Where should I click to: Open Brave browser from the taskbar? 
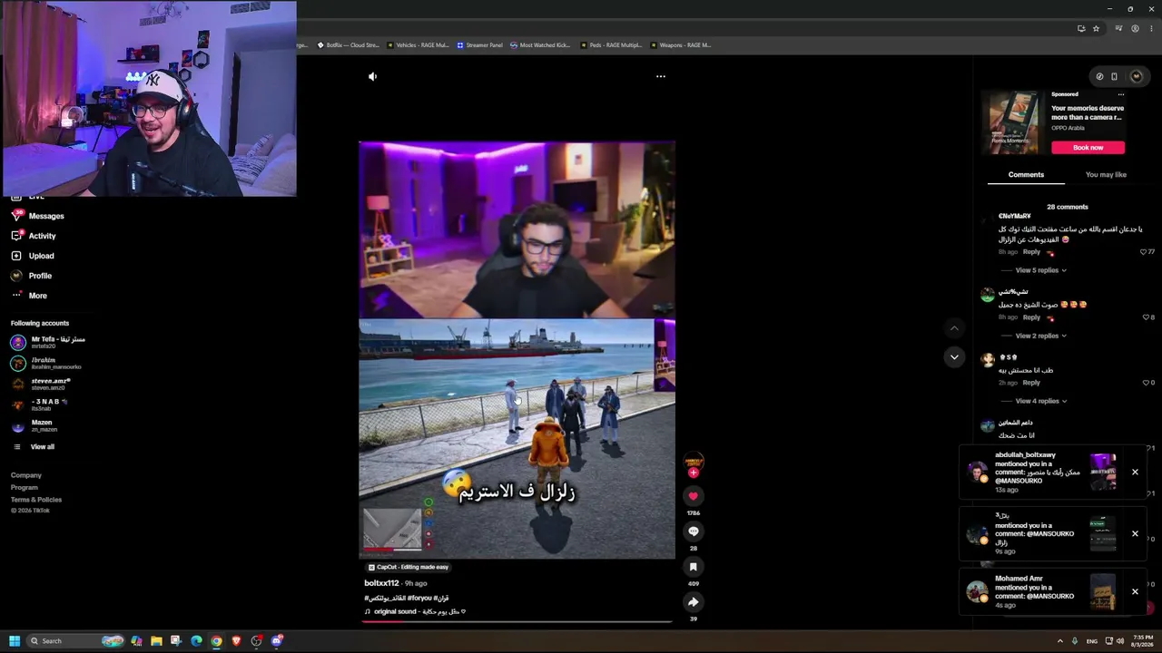(236, 641)
